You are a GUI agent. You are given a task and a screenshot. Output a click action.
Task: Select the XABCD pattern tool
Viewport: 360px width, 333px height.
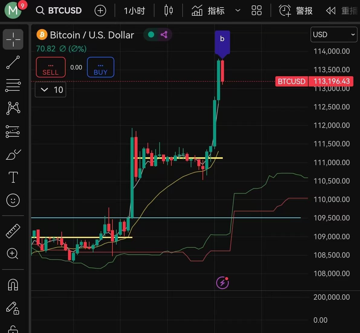click(13, 108)
